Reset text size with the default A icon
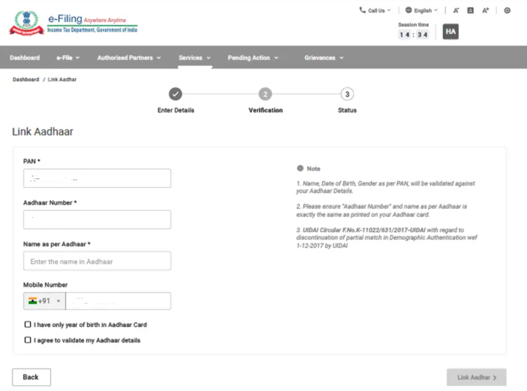This screenshot has height=391, width=527. point(470,10)
